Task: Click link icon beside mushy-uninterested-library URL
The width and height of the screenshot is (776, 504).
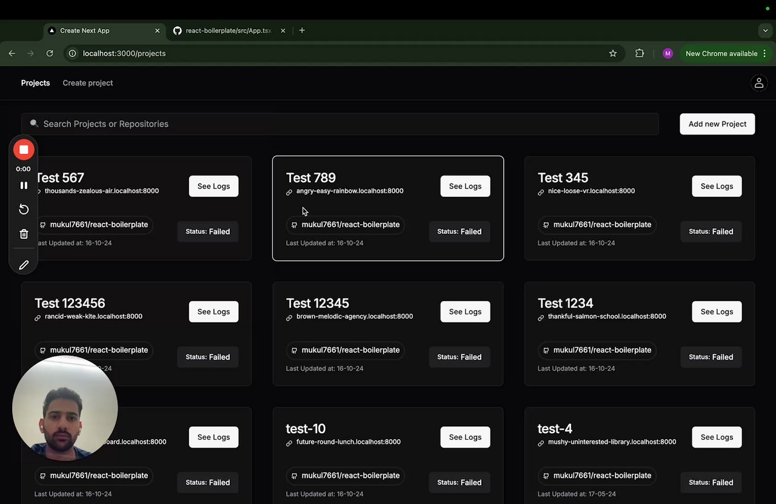Action: click(541, 443)
